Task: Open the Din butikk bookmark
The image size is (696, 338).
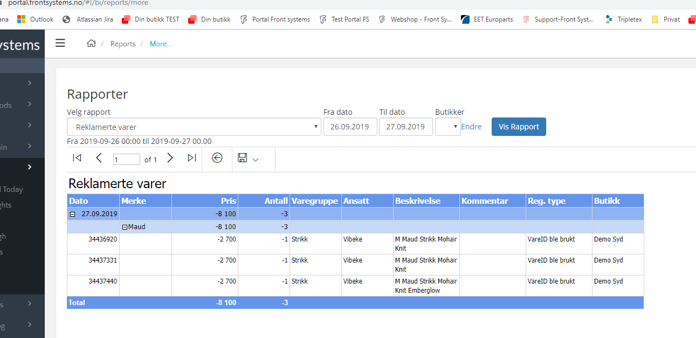Action: pos(209,19)
